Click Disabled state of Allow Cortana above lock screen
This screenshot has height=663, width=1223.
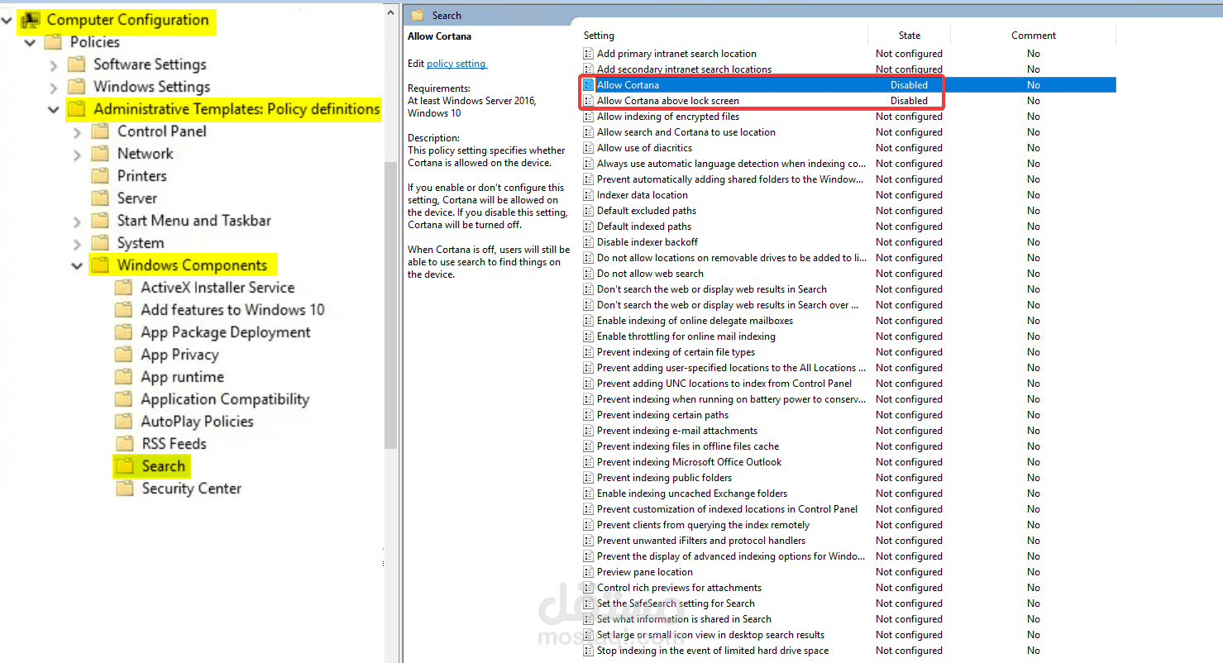[909, 101]
